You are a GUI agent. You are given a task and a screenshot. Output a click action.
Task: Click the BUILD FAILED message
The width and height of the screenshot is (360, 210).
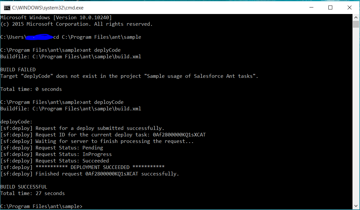coord(18,70)
